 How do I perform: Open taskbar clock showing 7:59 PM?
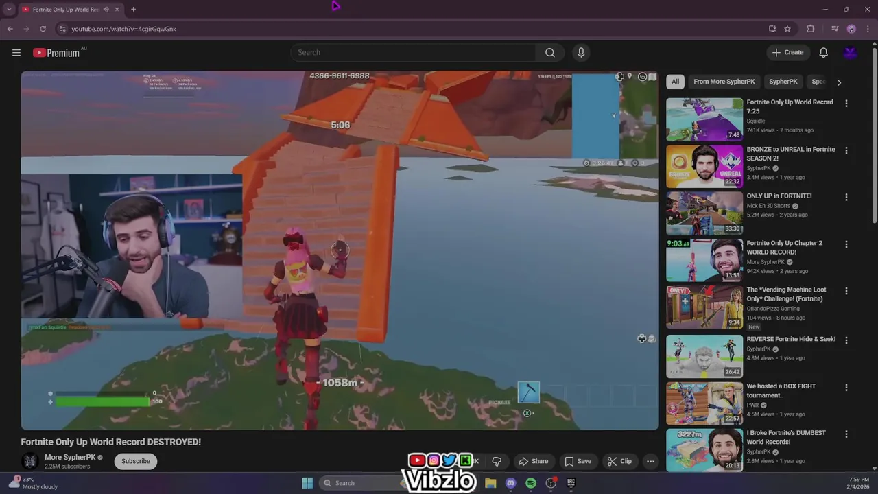pos(859,483)
